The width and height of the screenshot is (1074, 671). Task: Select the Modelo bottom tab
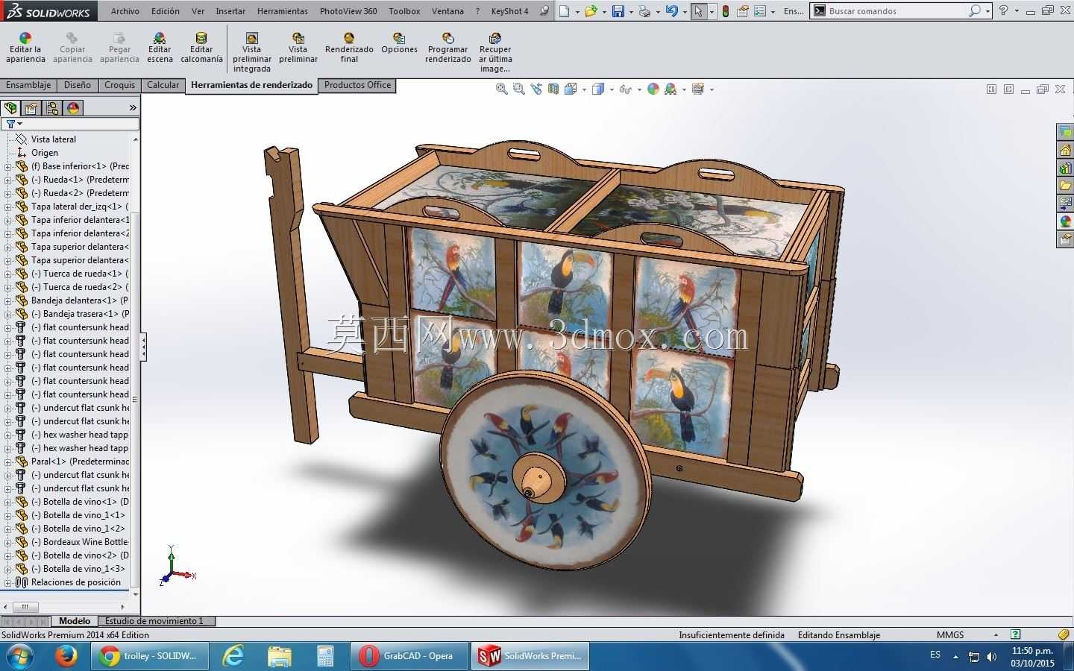point(75,621)
